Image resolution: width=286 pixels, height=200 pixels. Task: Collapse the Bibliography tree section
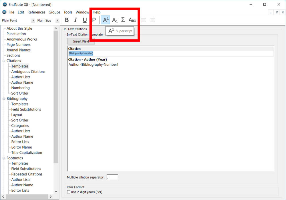4,99
